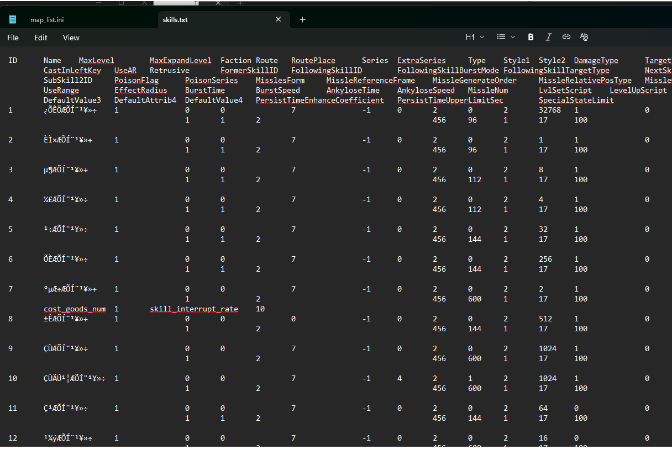Image resolution: width=672 pixels, height=455 pixels.
Task: Click the Notepad icon beside map_list.ini
Action: pos(13,20)
